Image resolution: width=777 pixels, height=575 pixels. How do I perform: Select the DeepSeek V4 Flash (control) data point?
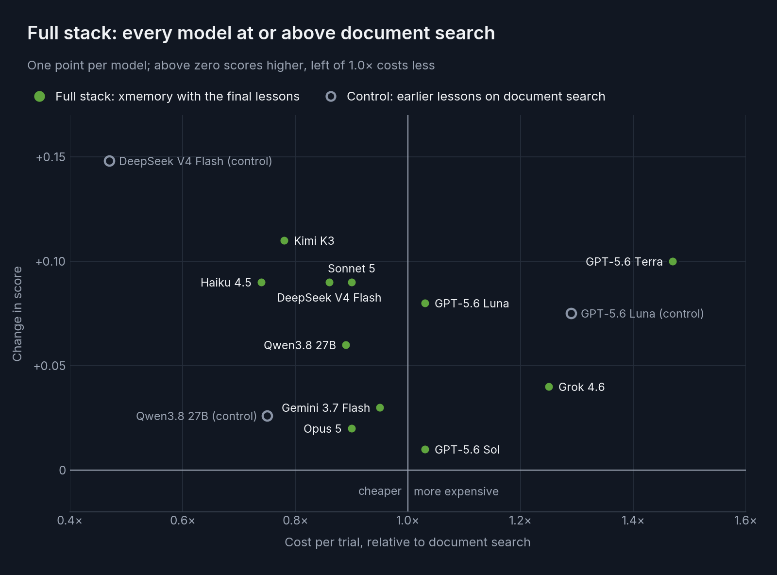click(110, 161)
